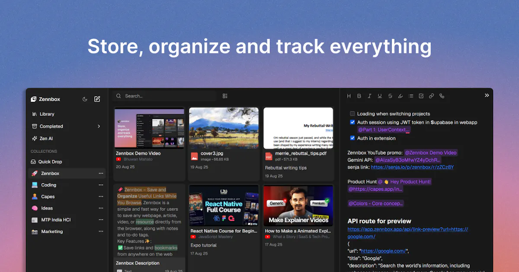519x272 pixels.
Task: Open Make Explainer Videos thumbnail
Action: pos(298,206)
